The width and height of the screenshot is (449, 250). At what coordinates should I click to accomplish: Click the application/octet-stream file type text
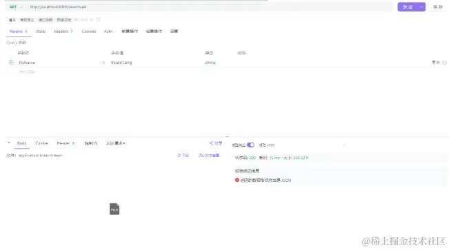click(x=41, y=156)
